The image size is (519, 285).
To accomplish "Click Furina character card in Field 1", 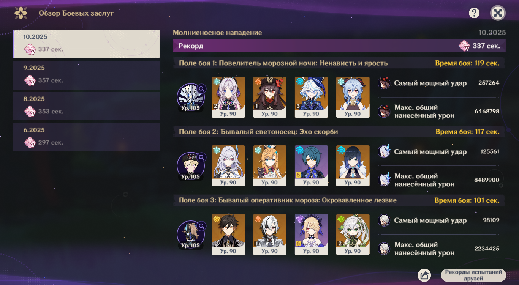I will pyautogui.click(x=311, y=97).
